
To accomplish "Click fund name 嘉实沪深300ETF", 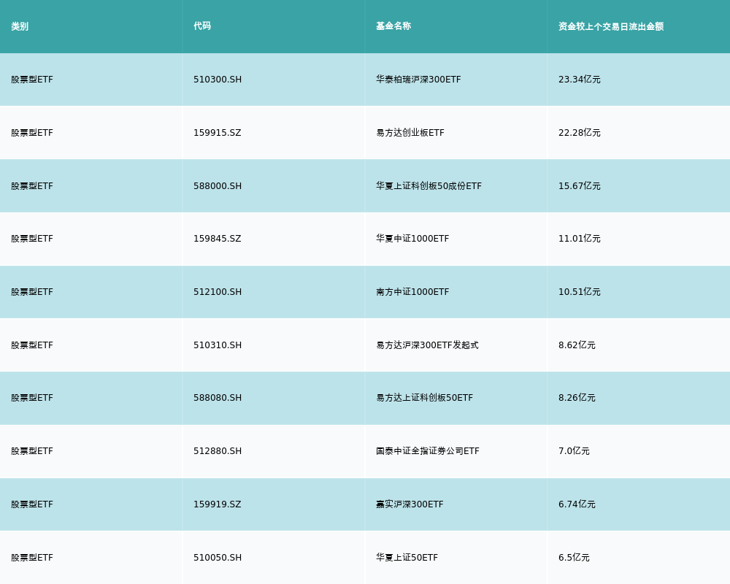I will click(x=410, y=504).
